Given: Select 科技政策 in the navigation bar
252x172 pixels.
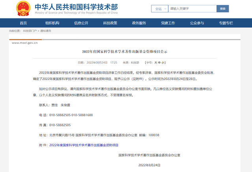Looking at the screenshot, I should point(110,23).
